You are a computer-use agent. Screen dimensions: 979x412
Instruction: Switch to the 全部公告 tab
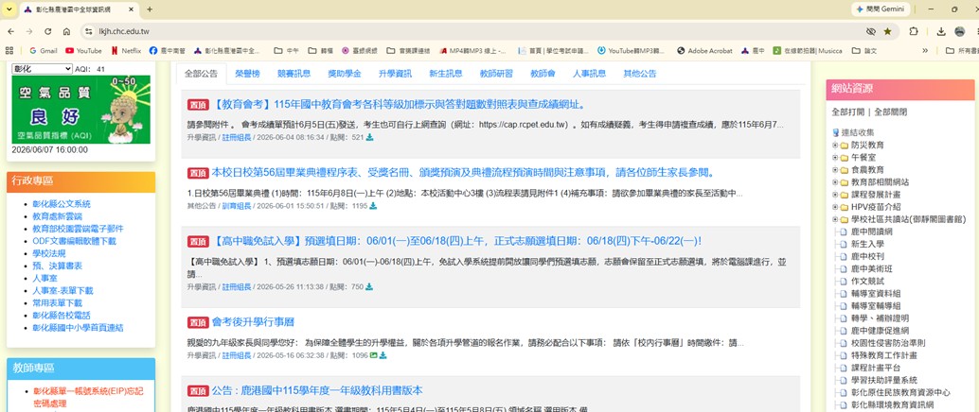coord(201,74)
